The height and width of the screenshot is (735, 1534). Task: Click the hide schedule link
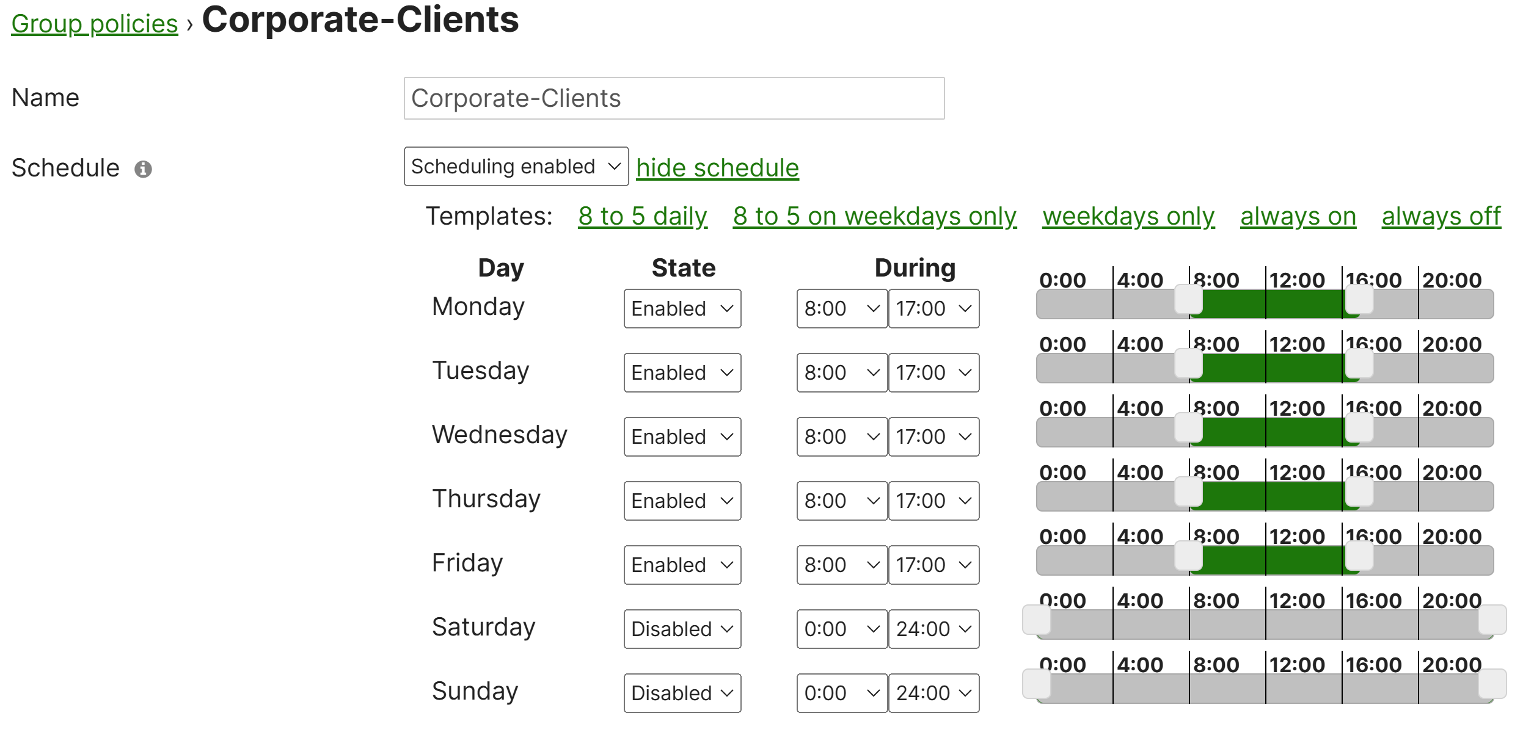717,167
